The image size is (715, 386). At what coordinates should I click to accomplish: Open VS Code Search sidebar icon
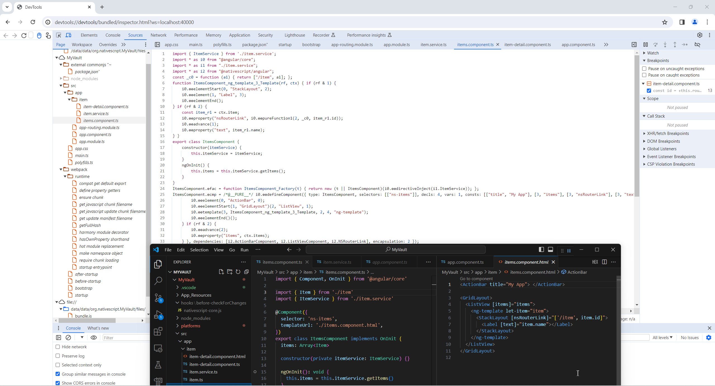point(158,281)
